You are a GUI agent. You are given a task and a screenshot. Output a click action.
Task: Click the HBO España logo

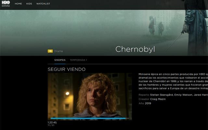click(x=6, y=4)
